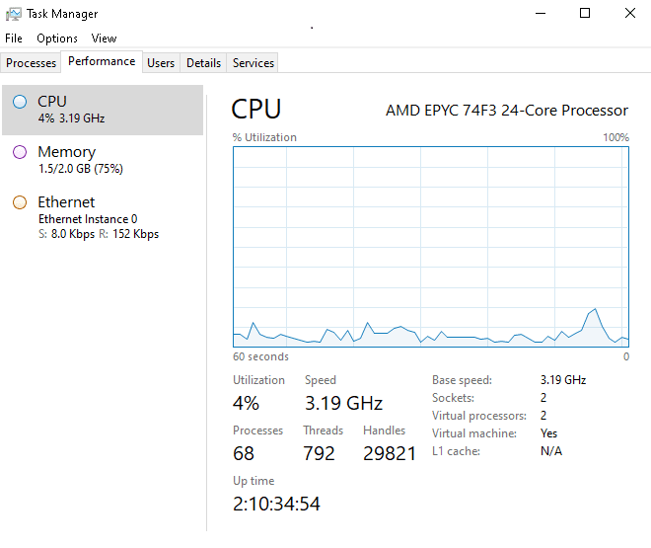This screenshot has width=651, height=548.
Task: Click the Up time value
Action: click(276, 505)
